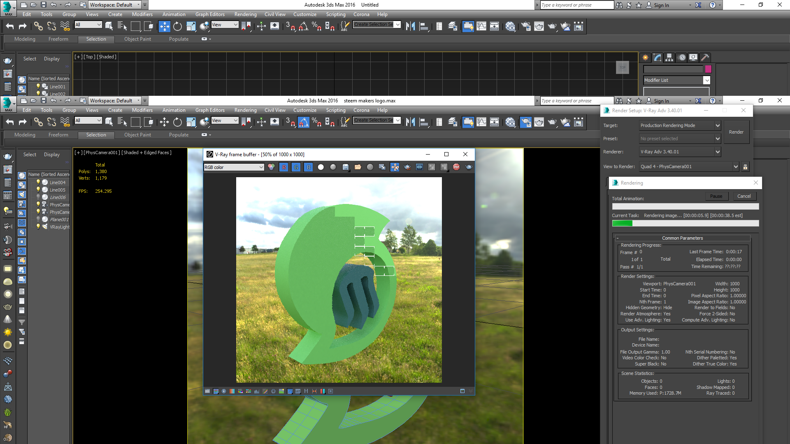Open Select by Name in front window
The image size is (790, 444).
122,122
